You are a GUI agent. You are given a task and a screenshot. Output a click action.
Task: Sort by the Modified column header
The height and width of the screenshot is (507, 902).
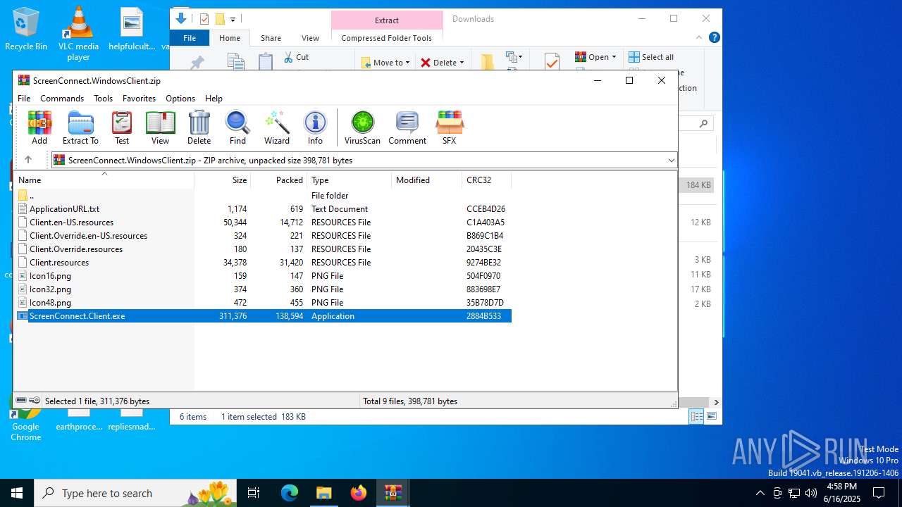point(427,180)
